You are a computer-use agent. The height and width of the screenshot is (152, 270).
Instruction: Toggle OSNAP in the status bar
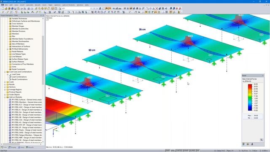tap(186, 151)
